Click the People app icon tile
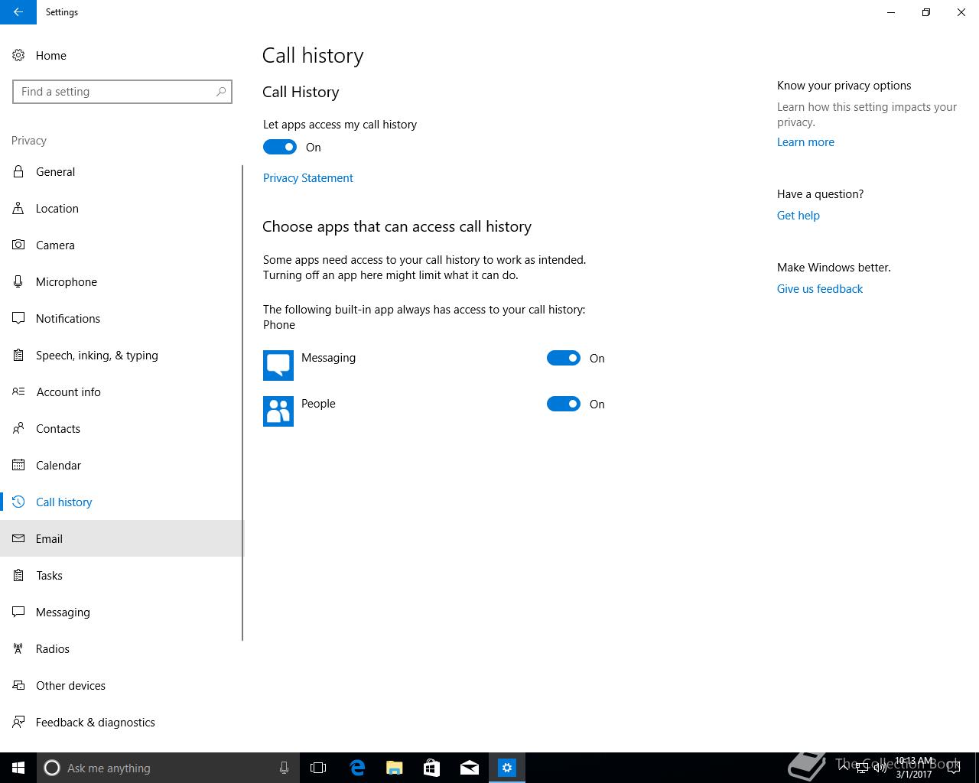Screen dimensions: 979x783 [x=278, y=411]
